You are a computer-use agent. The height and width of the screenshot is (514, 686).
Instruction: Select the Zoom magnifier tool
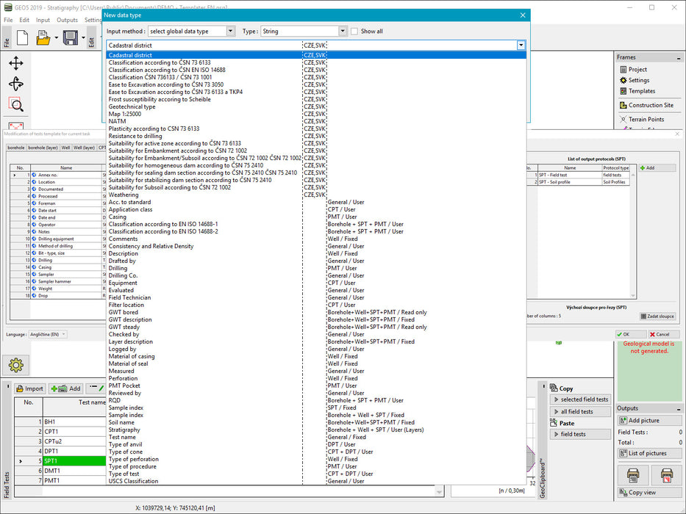[16, 104]
